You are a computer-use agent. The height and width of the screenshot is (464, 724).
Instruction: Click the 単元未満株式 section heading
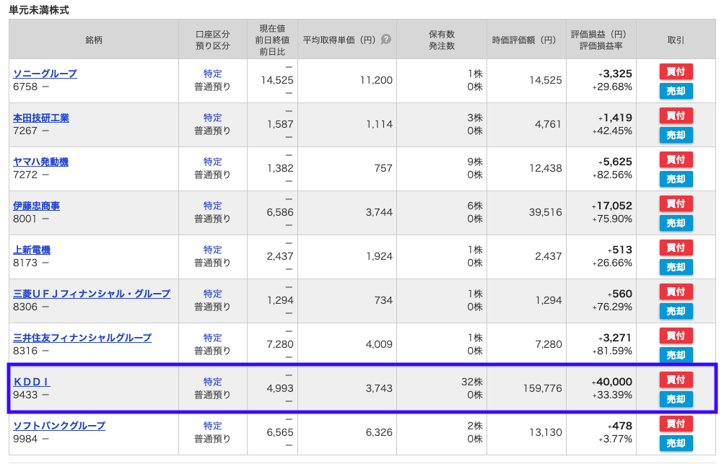(39, 9)
